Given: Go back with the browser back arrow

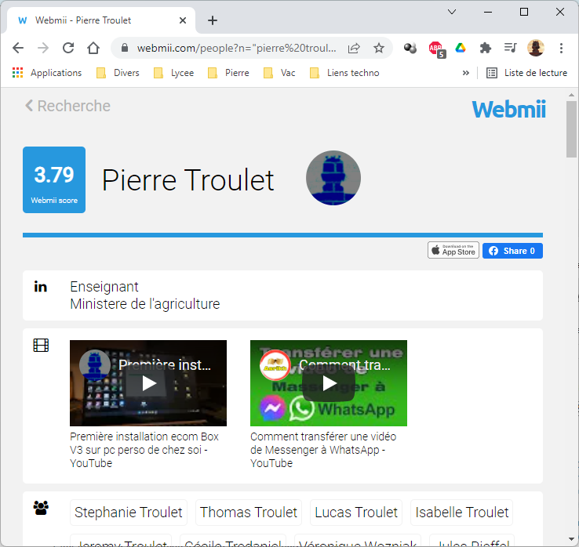Looking at the screenshot, I should [18, 48].
